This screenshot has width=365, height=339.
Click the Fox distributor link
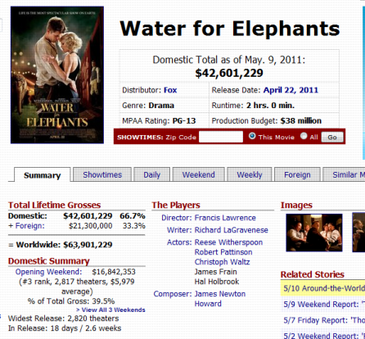[170, 90]
